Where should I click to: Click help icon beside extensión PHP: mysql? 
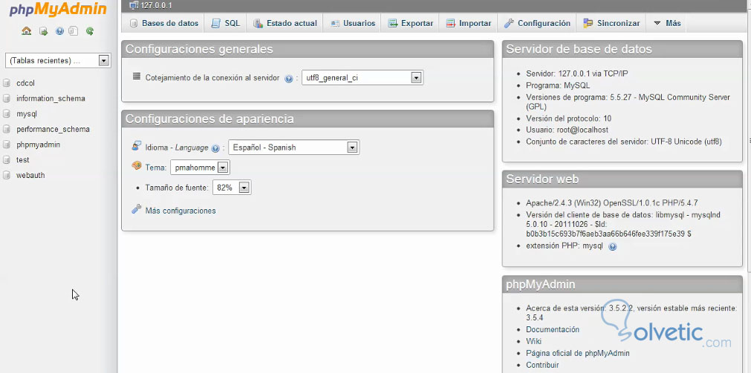(x=612, y=247)
